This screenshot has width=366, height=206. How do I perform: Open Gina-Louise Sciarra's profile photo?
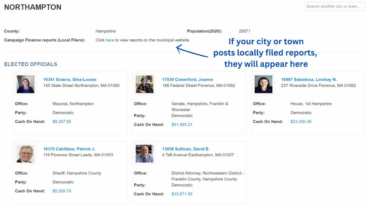(x=26, y=84)
